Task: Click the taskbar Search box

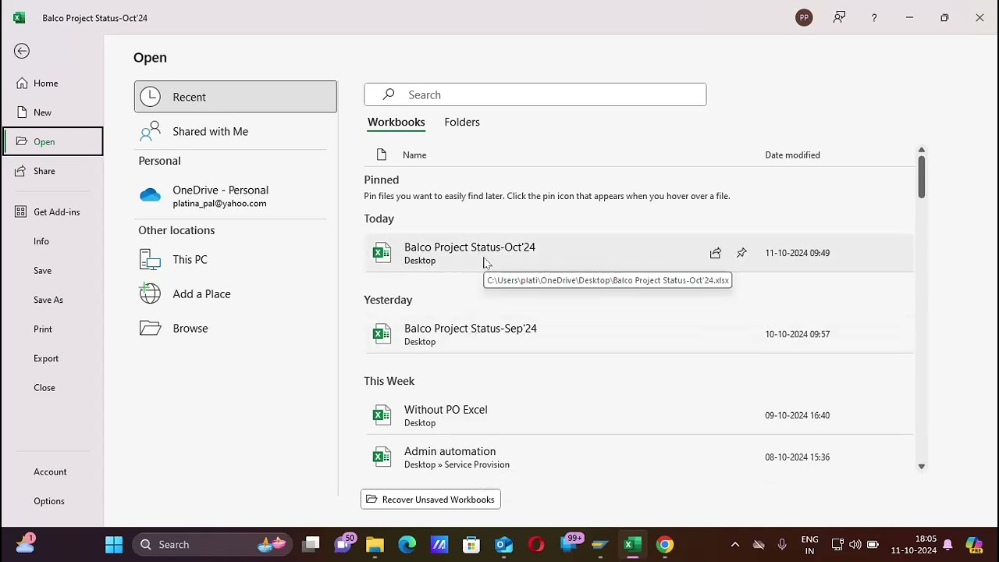Action: pos(212,545)
